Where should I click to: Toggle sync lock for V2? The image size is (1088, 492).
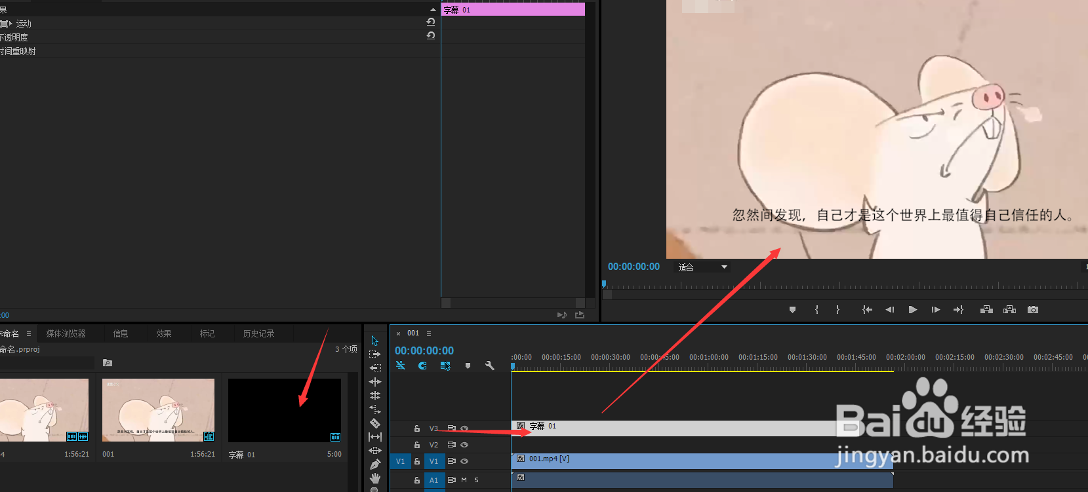tap(451, 445)
